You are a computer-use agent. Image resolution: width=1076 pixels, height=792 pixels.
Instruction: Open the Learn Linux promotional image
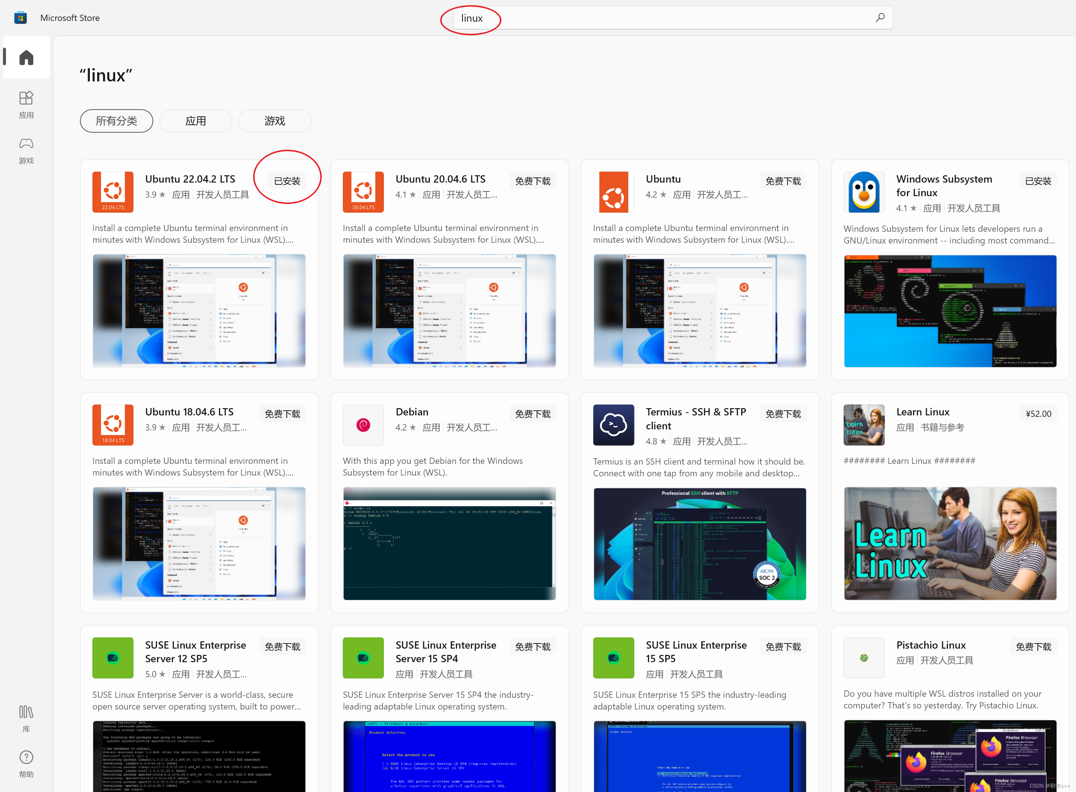coord(950,544)
